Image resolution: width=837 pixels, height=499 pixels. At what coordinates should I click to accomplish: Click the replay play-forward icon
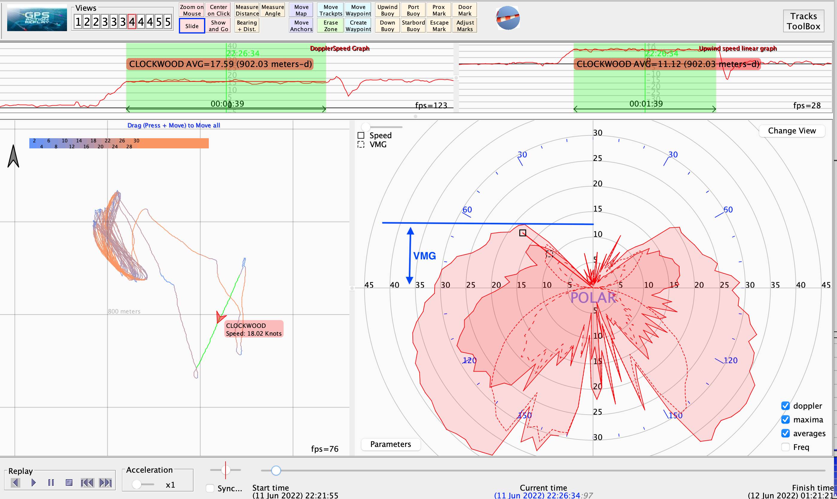coord(34,483)
